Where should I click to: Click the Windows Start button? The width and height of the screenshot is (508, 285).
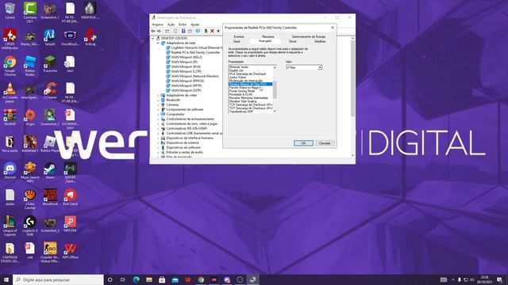point(6,279)
